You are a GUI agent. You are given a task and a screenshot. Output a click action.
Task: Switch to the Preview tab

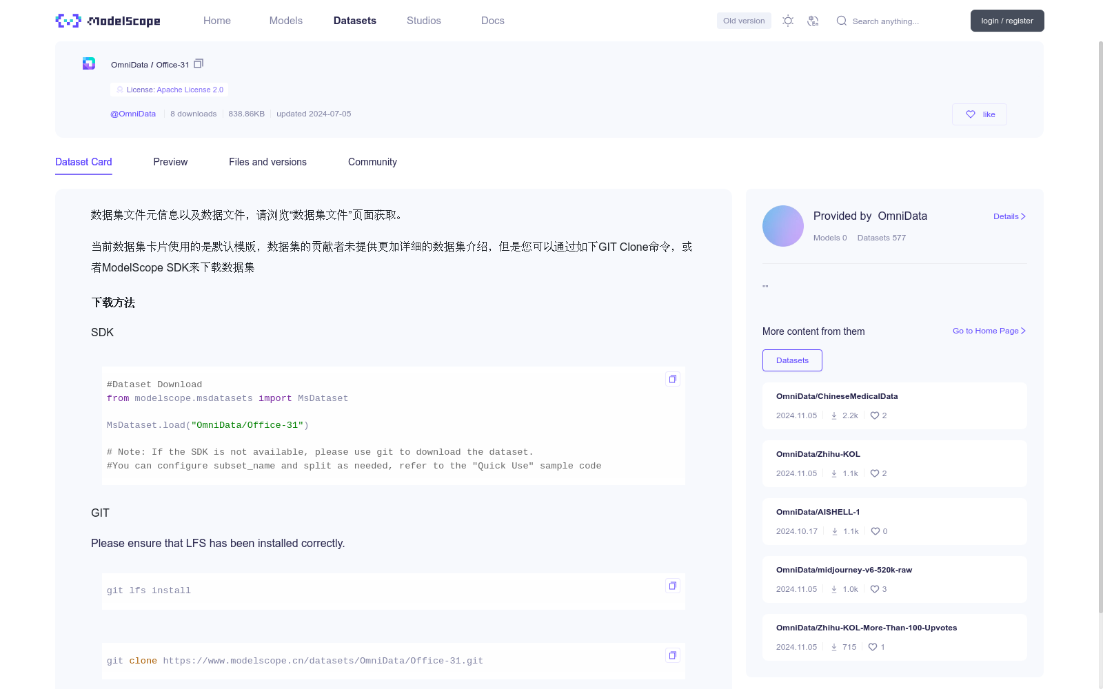click(x=170, y=162)
